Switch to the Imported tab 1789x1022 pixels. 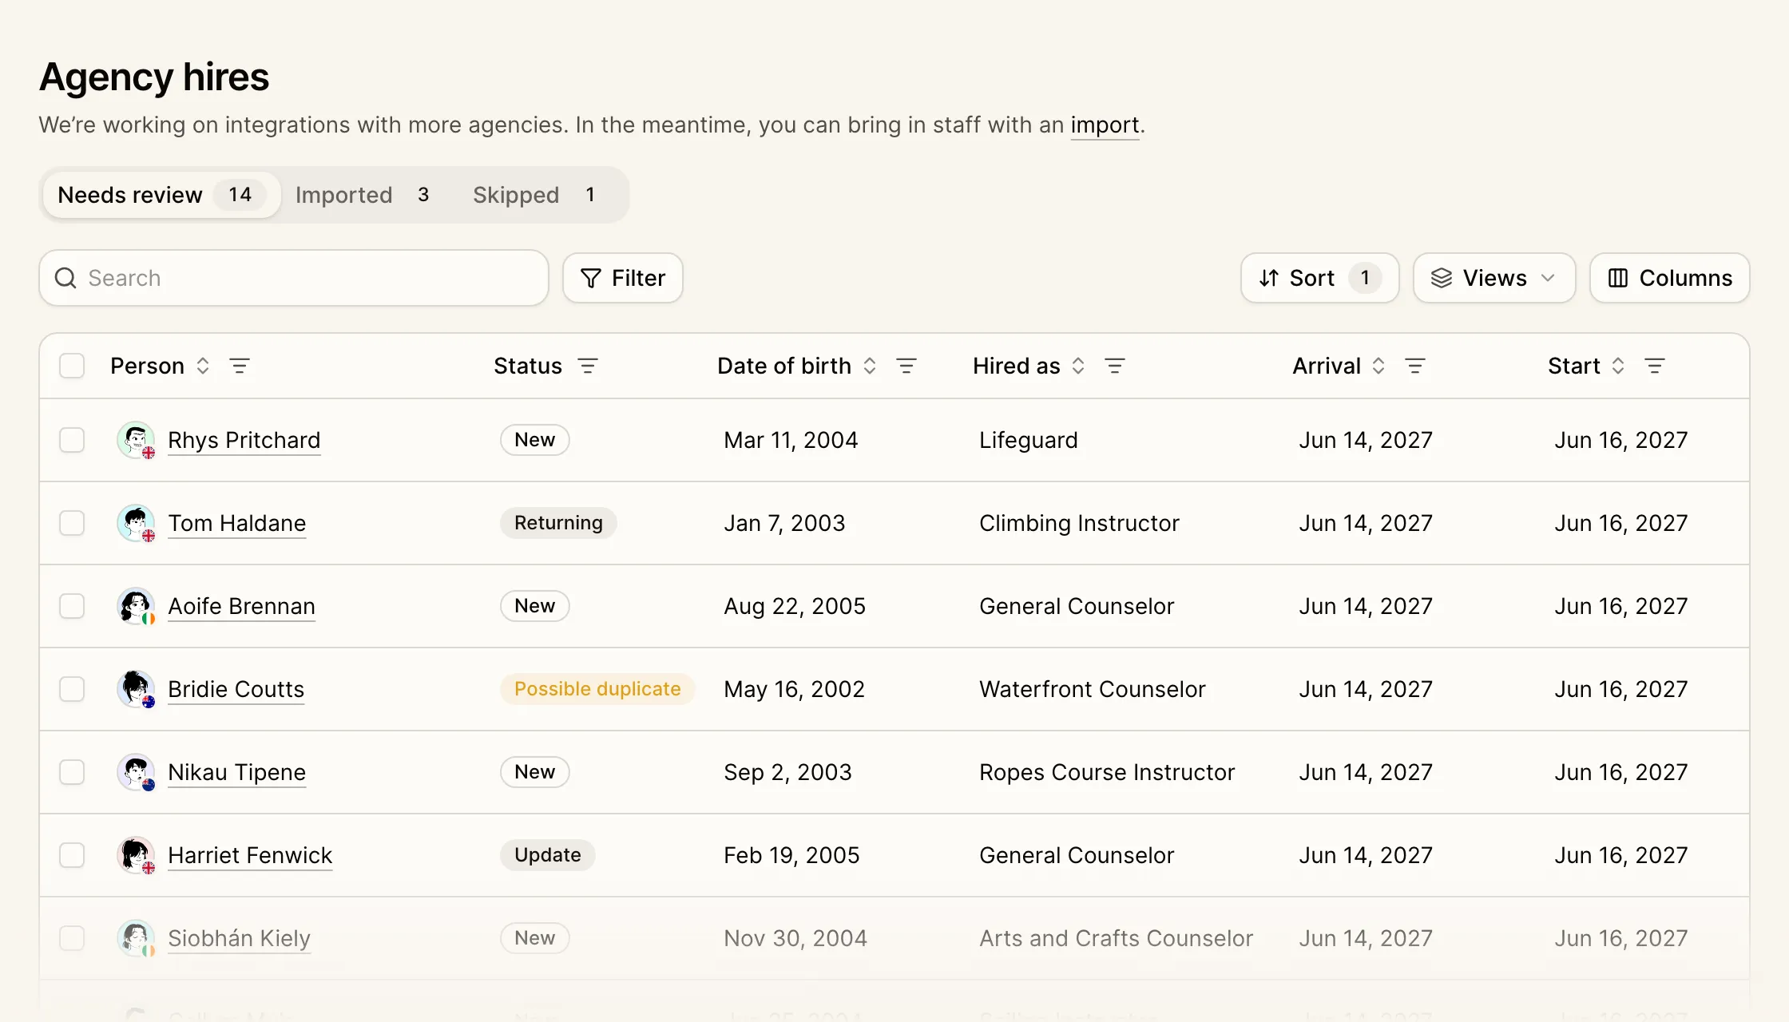pyautogui.click(x=363, y=195)
